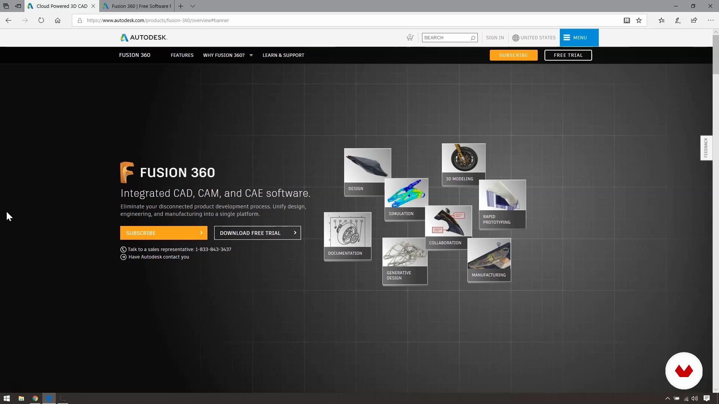719x404 pixels.
Task: Click the sales representative phone number
Action: pos(213,249)
